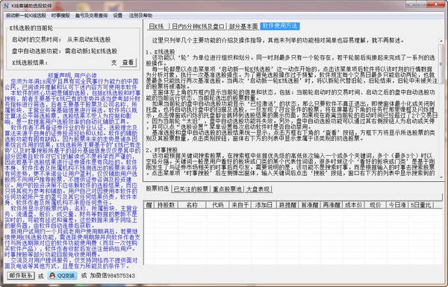Click the '加微信984575343' text
Screen dimensions: 448x287
[x=113, y=276]
